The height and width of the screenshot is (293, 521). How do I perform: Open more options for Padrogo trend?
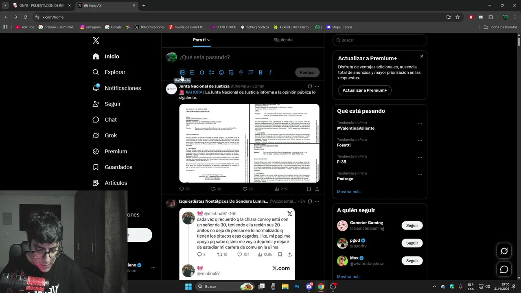(x=420, y=174)
